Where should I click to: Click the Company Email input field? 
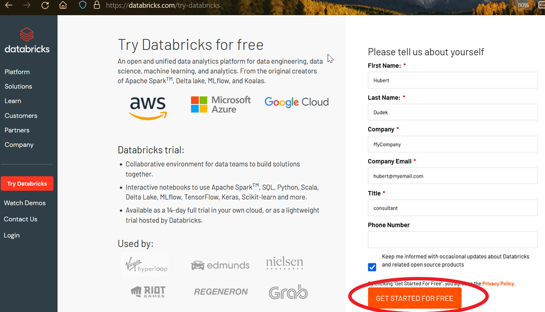tap(452, 176)
